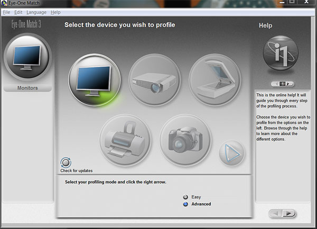Viewport: 317px width, 229px height.
Task: Click the Check for updates label
Action: (x=77, y=171)
